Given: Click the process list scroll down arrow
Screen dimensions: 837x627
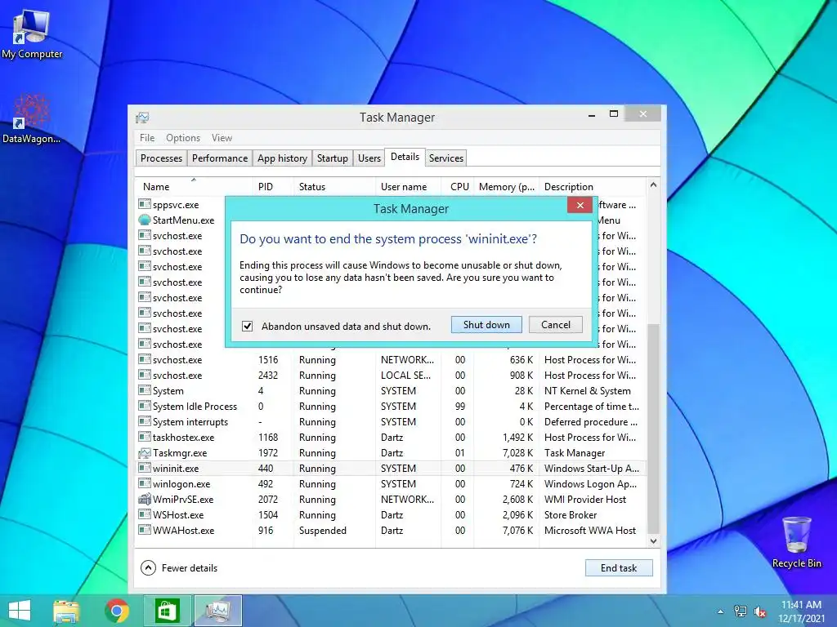Looking at the screenshot, I should point(653,540).
